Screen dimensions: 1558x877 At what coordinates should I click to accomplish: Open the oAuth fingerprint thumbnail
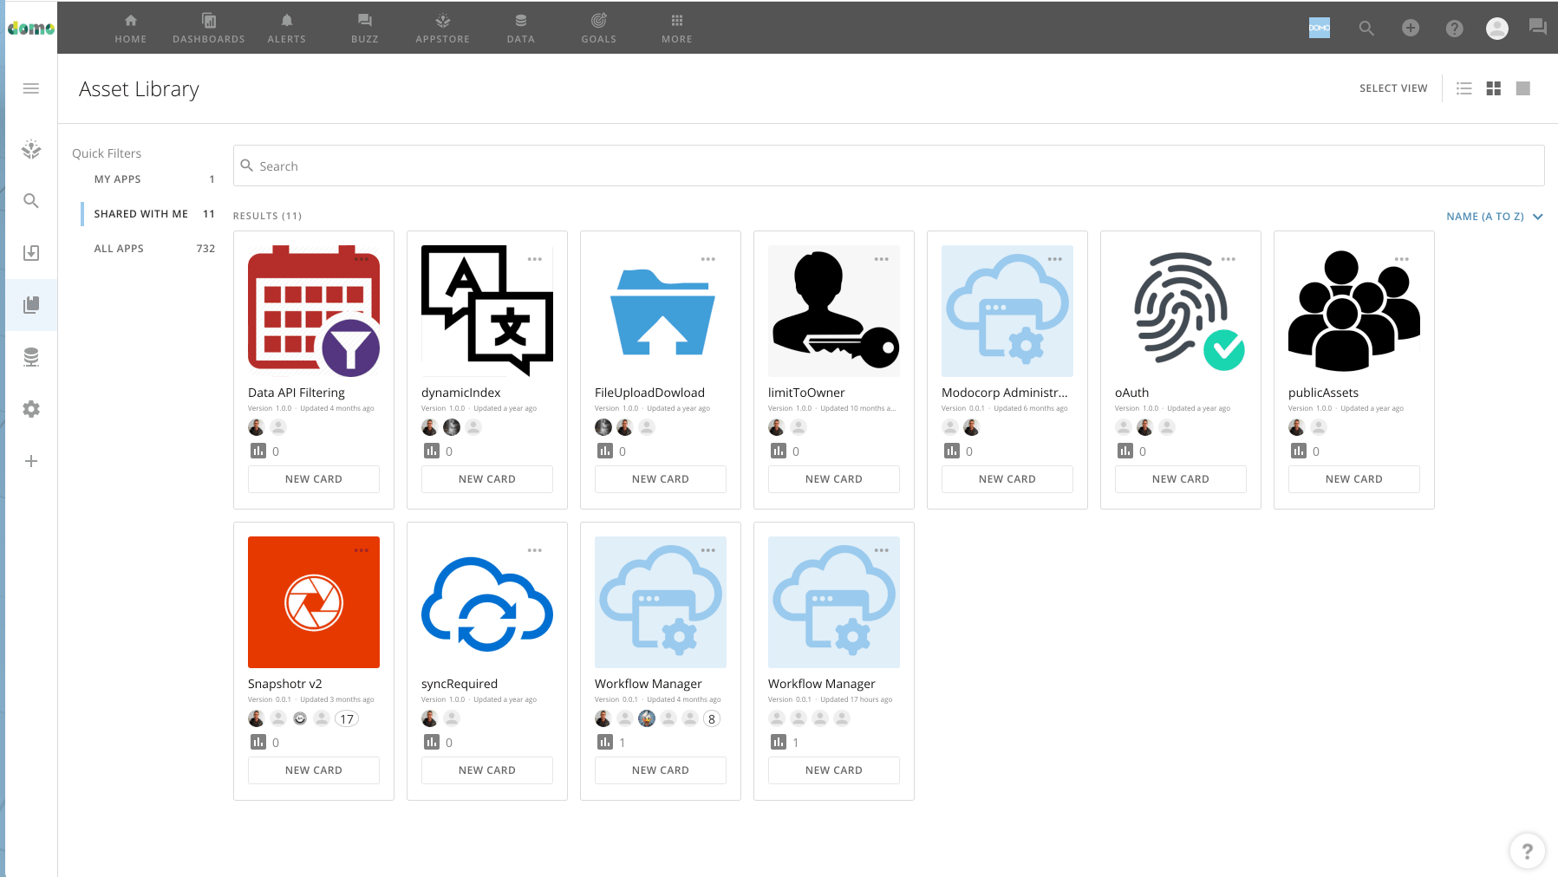pyautogui.click(x=1181, y=311)
